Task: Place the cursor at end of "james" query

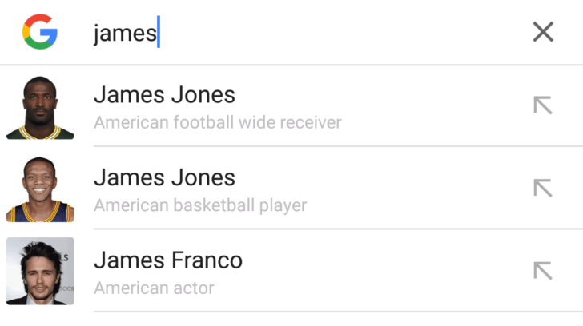Action: tap(159, 33)
